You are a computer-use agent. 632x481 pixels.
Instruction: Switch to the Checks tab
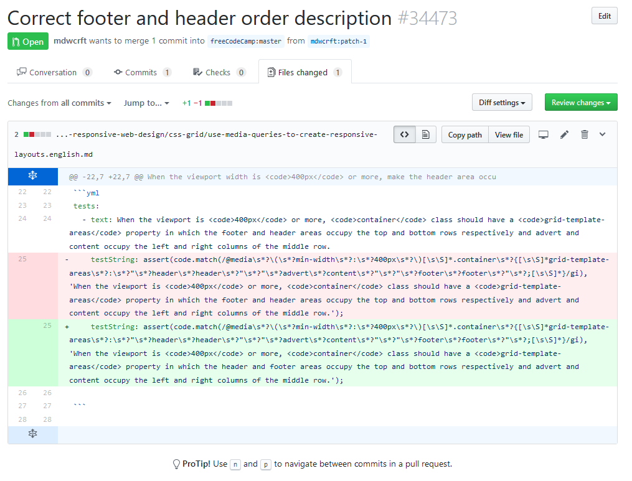219,72
